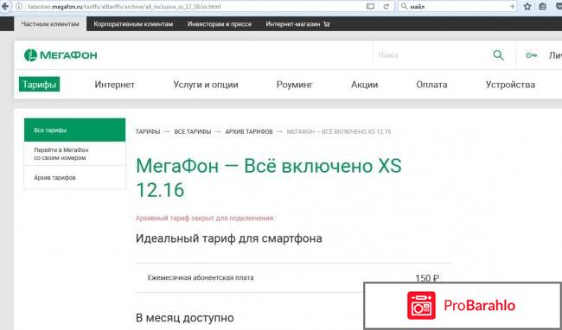This screenshot has width=562, height=330.
Task: Click the MegaFon logo
Action: point(61,55)
